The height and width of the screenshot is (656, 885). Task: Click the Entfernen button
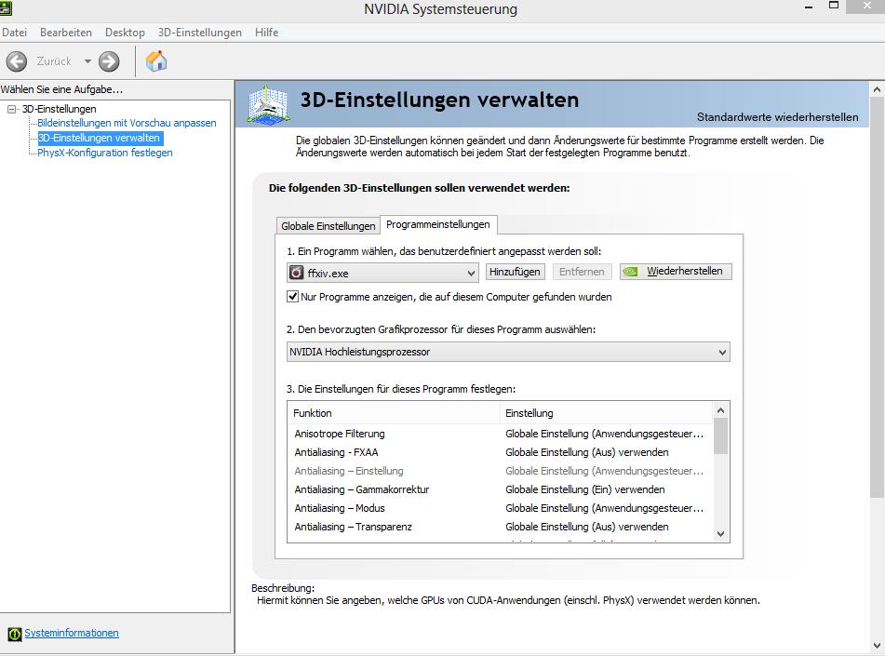[x=582, y=272]
